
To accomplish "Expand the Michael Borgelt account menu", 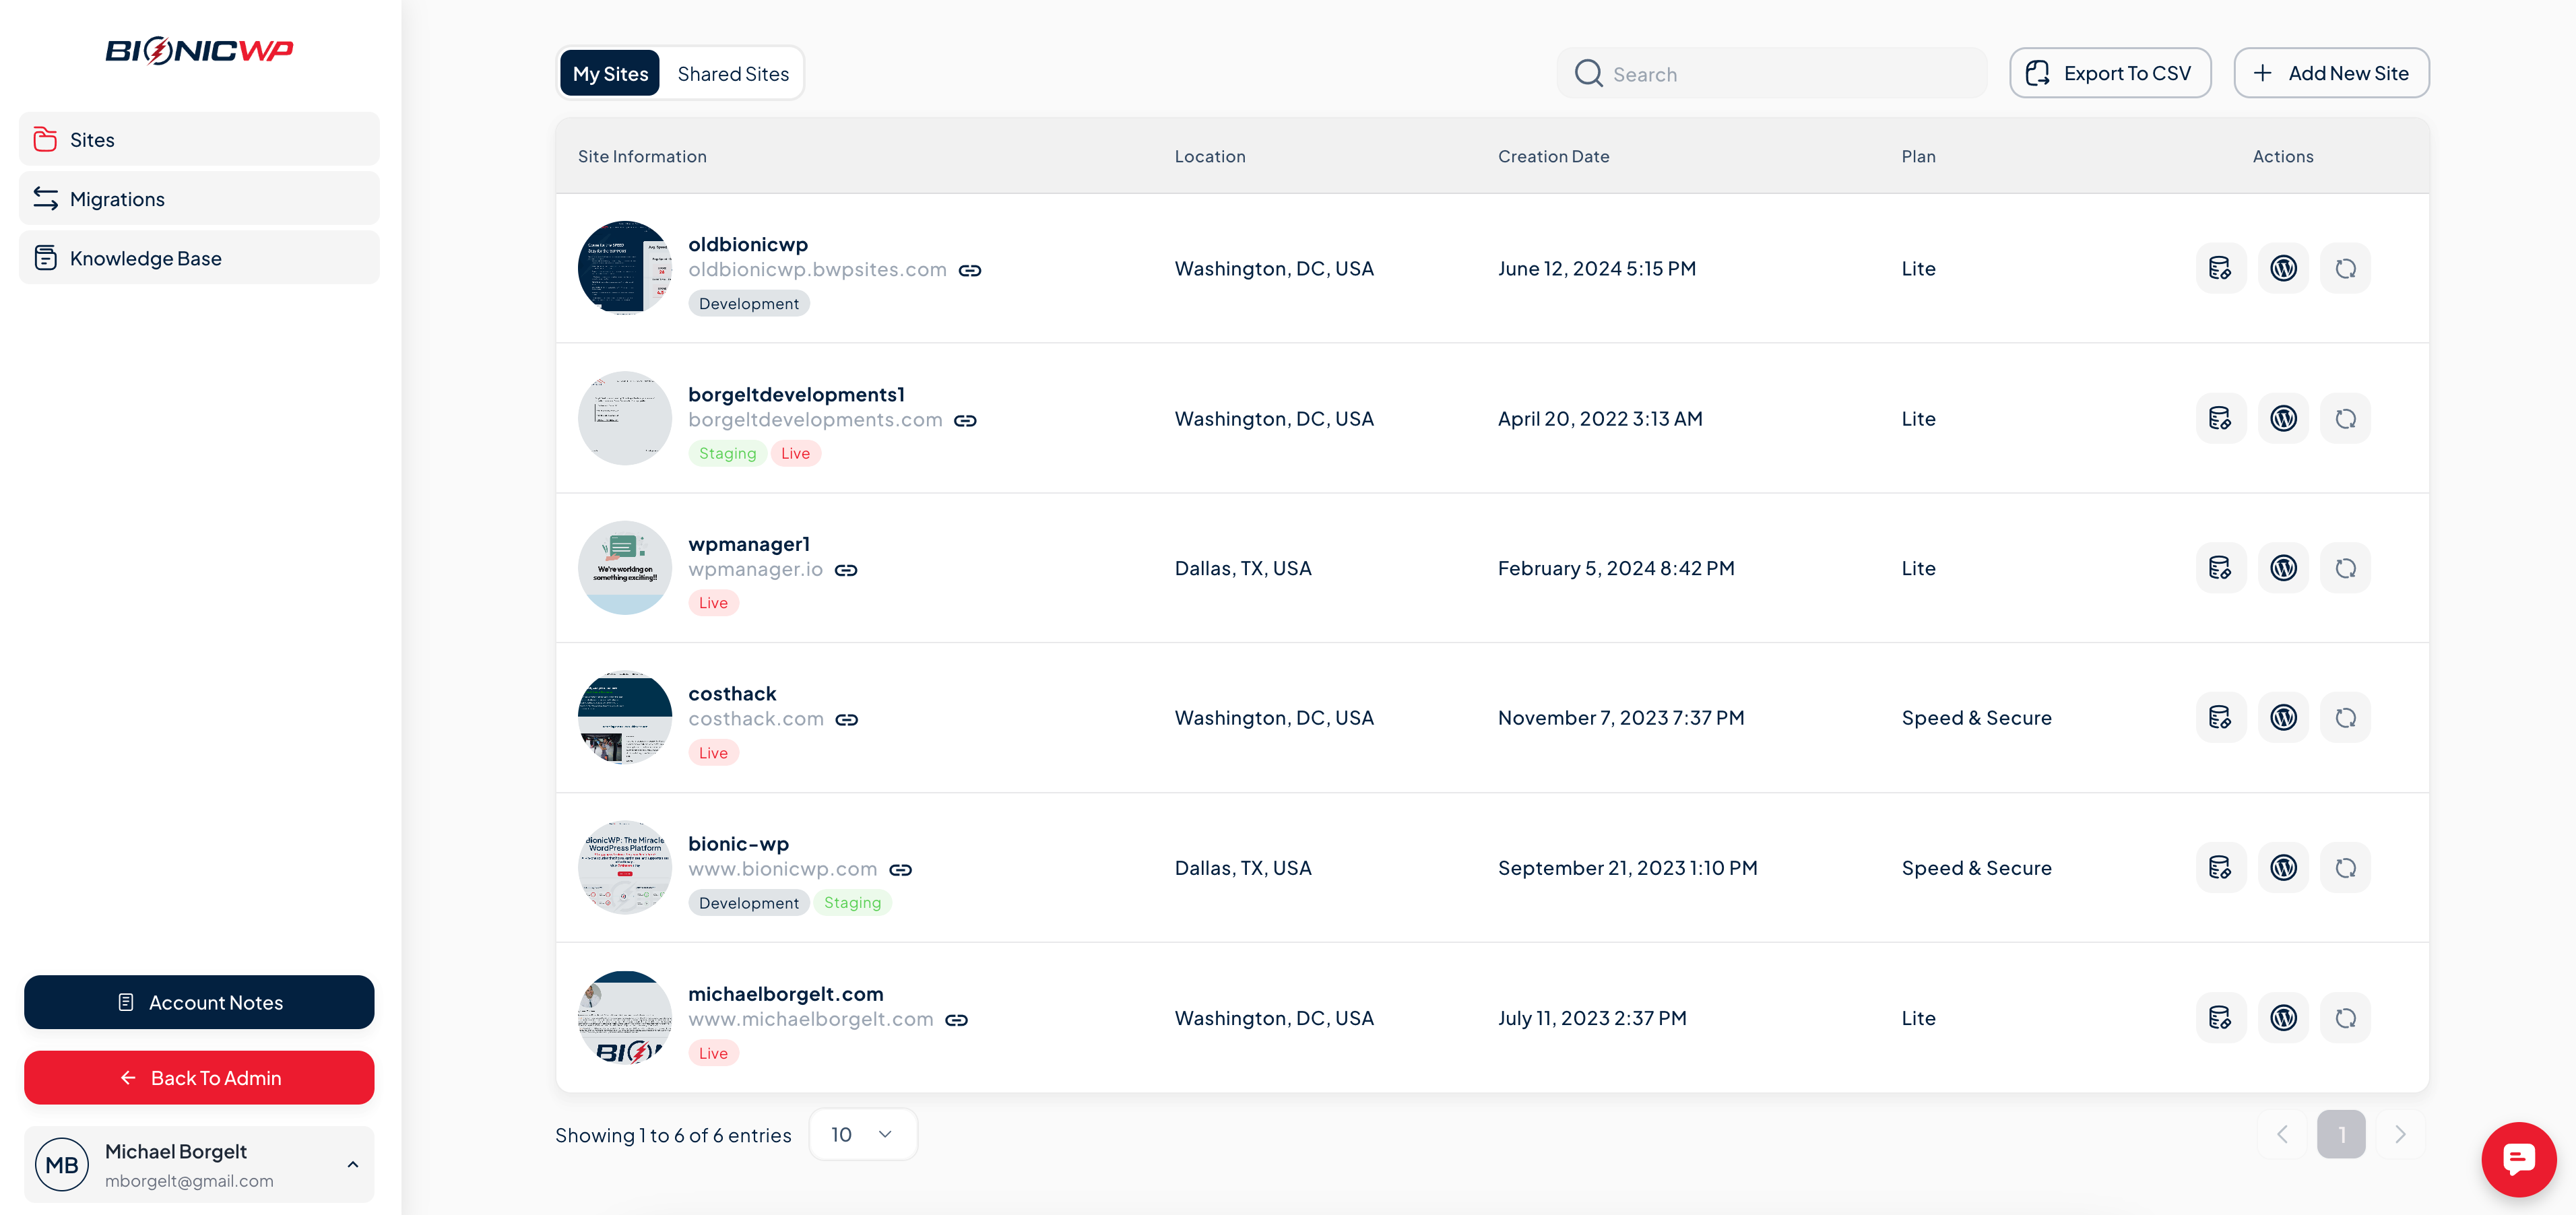I will [x=199, y=1164].
